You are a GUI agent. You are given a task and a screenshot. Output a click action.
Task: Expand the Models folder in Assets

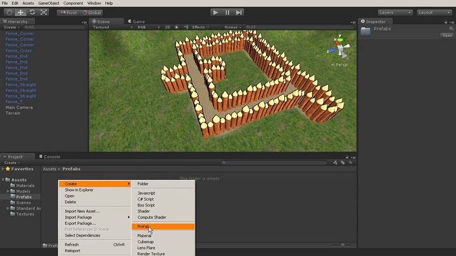(8, 191)
